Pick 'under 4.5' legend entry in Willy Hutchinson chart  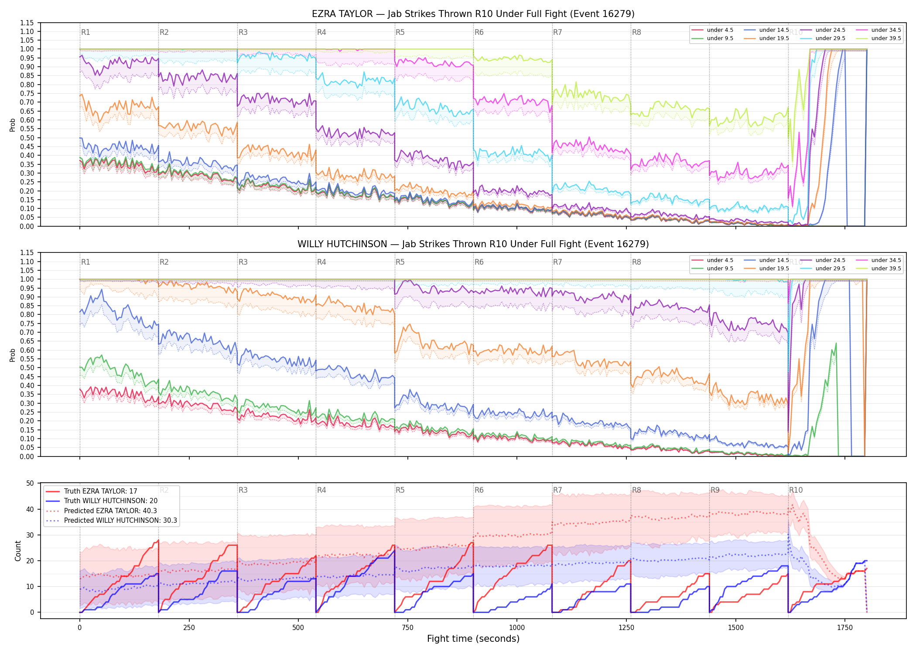point(712,260)
